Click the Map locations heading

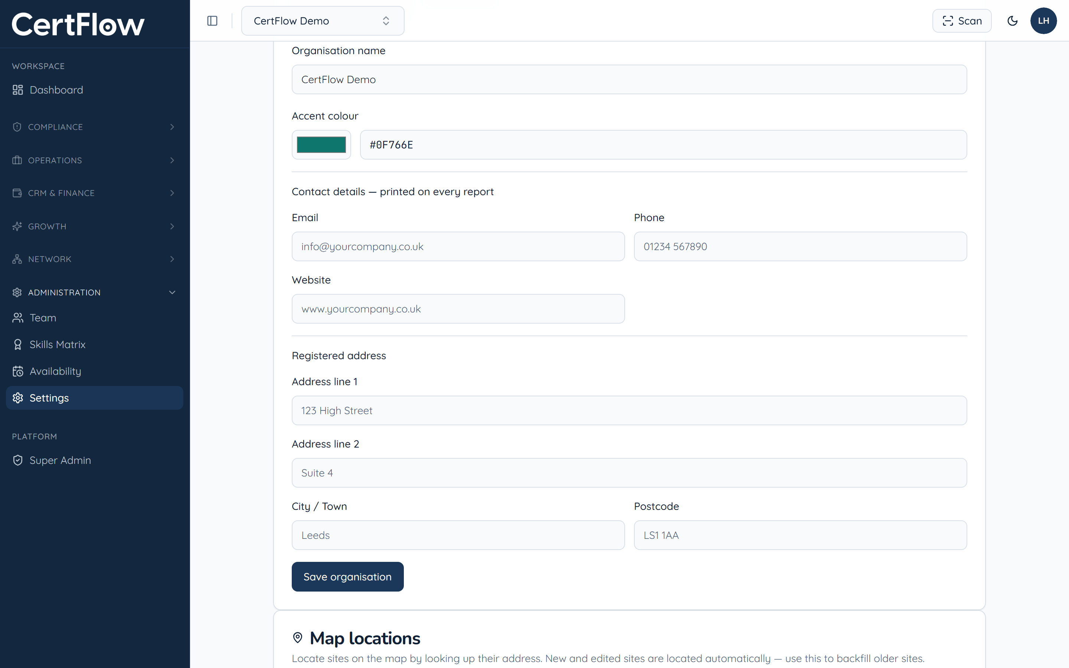point(365,638)
